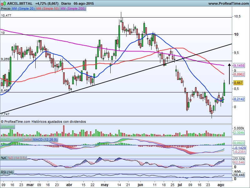Click the Volumen panel label
Viewport: 250px width, 188px height.
(7, 127)
